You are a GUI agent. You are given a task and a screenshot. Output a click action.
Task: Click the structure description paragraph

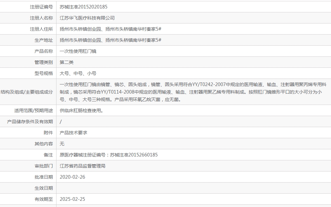pyautogui.click(x=193, y=92)
